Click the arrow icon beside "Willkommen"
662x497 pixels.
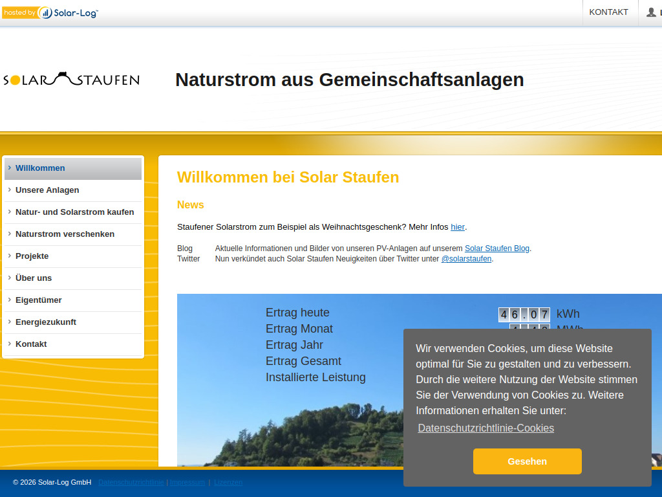[x=10, y=168]
